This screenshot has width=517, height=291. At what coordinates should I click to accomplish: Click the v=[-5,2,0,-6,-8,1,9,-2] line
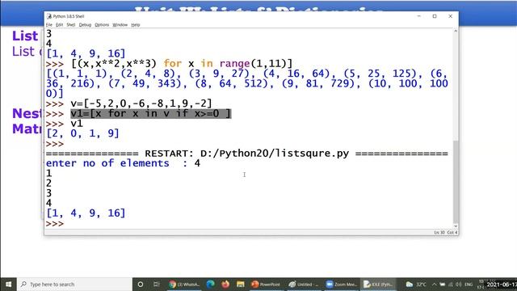[141, 103]
